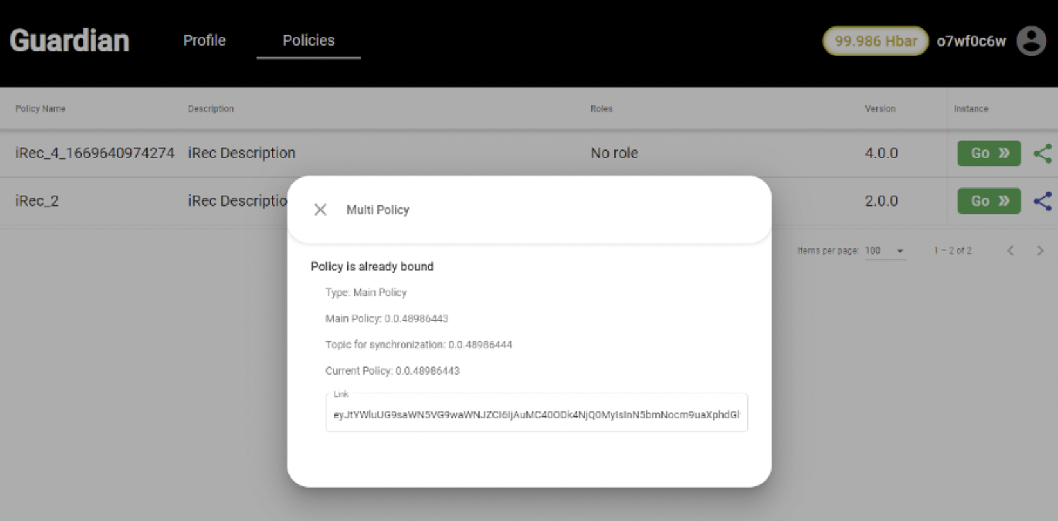Click the Link text field
This screenshot has width=1058, height=521.
(x=536, y=414)
